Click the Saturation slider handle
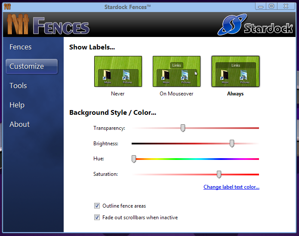 (x=219, y=174)
